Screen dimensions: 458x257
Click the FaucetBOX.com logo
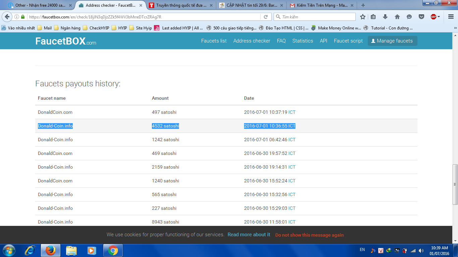(x=66, y=41)
